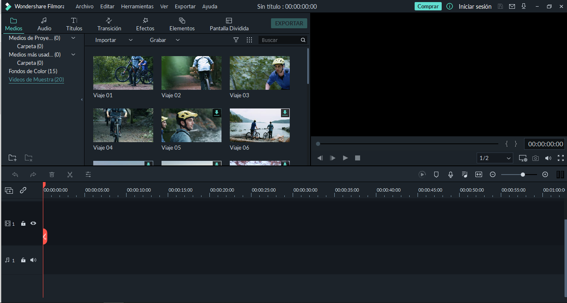
Task: Take a snapshot with the camera icon
Action: [536, 158]
